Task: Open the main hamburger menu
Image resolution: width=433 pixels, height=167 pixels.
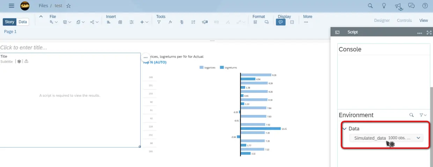Action: [12, 6]
